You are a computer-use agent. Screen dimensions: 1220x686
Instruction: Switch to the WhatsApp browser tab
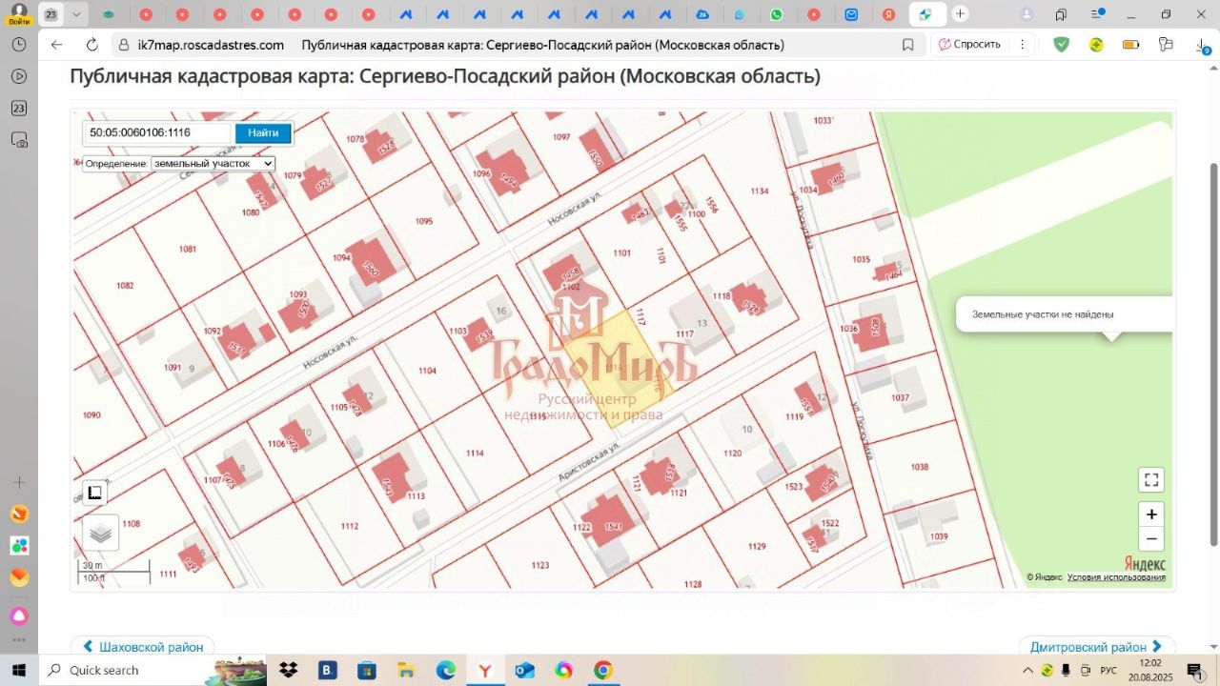[777, 14]
